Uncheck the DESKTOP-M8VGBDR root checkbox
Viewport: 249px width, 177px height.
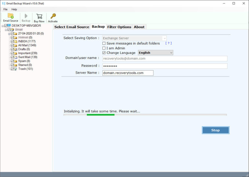pyautogui.click(x=6, y=25)
